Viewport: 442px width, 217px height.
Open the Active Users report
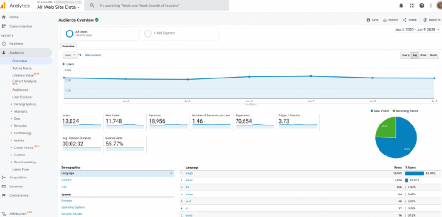(22, 68)
